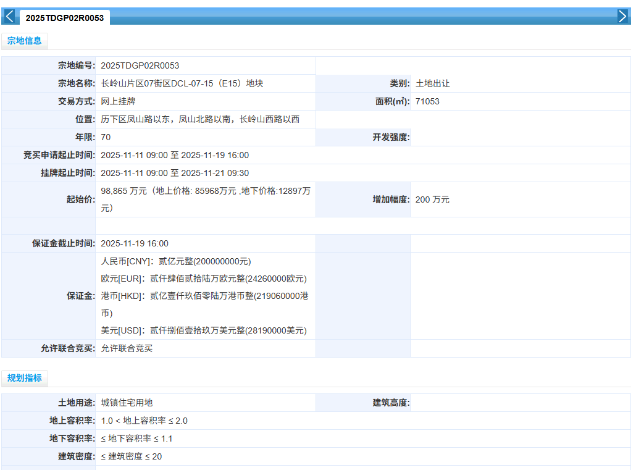Click the 增加幅度 value 200 万元

432,199
